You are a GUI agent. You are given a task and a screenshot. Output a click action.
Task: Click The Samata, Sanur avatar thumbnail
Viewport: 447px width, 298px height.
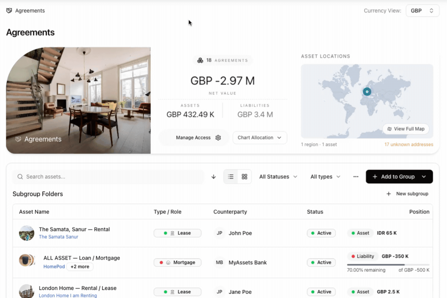click(x=27, y=233)
